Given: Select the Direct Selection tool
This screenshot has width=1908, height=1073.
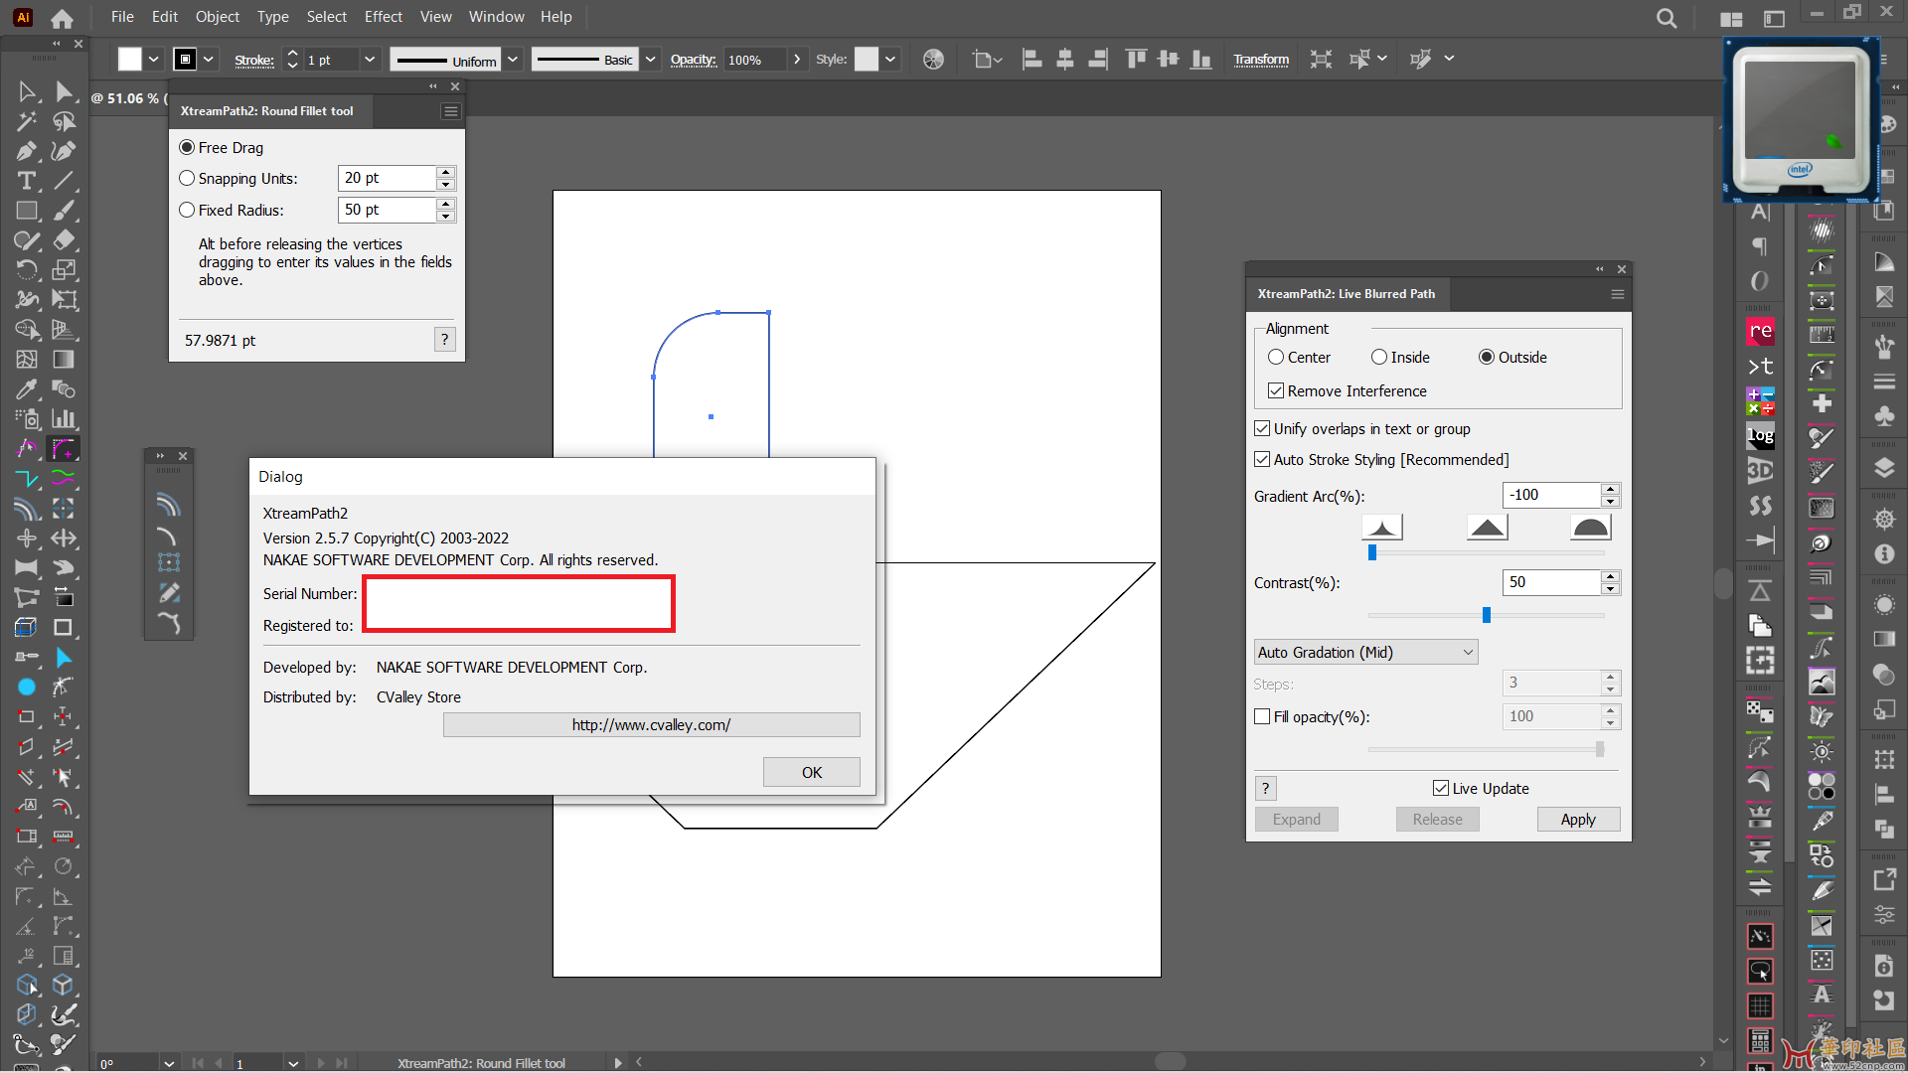Looking at the screenshot, I should [64, 91].
